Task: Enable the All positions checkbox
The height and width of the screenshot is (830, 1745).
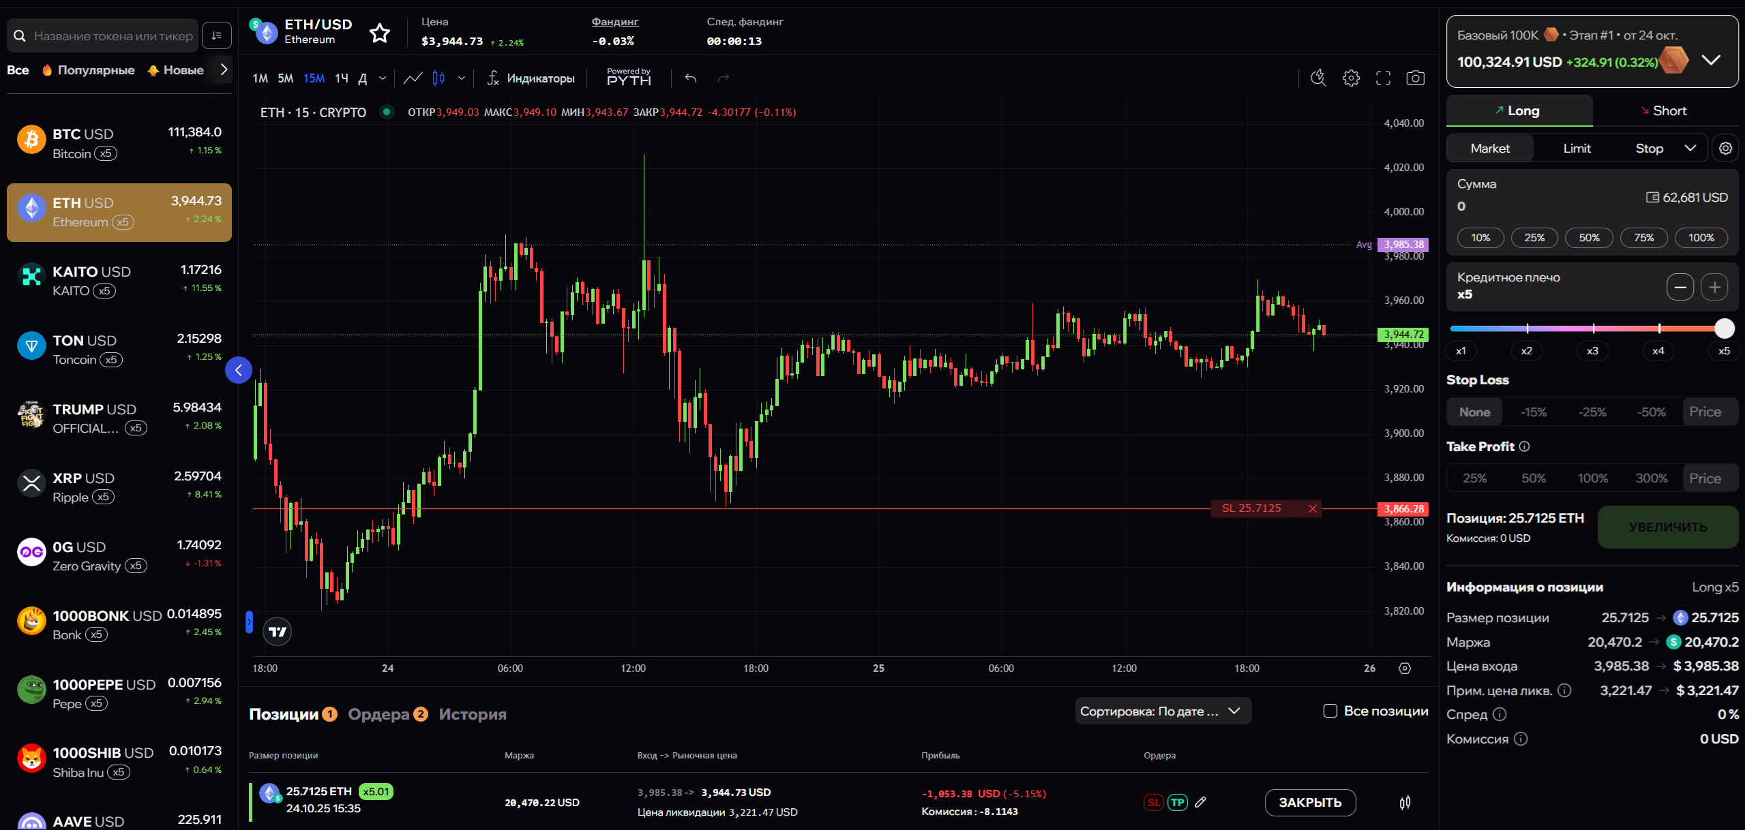Action: click(1330, 711)
